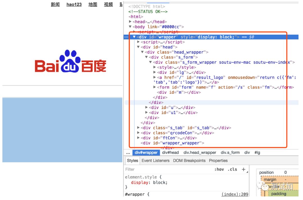Click the ellipsis "…" icon in the breadcrumb bar
Image resolution: width=303 pixels, height=200 pixels.
(128, 152)
